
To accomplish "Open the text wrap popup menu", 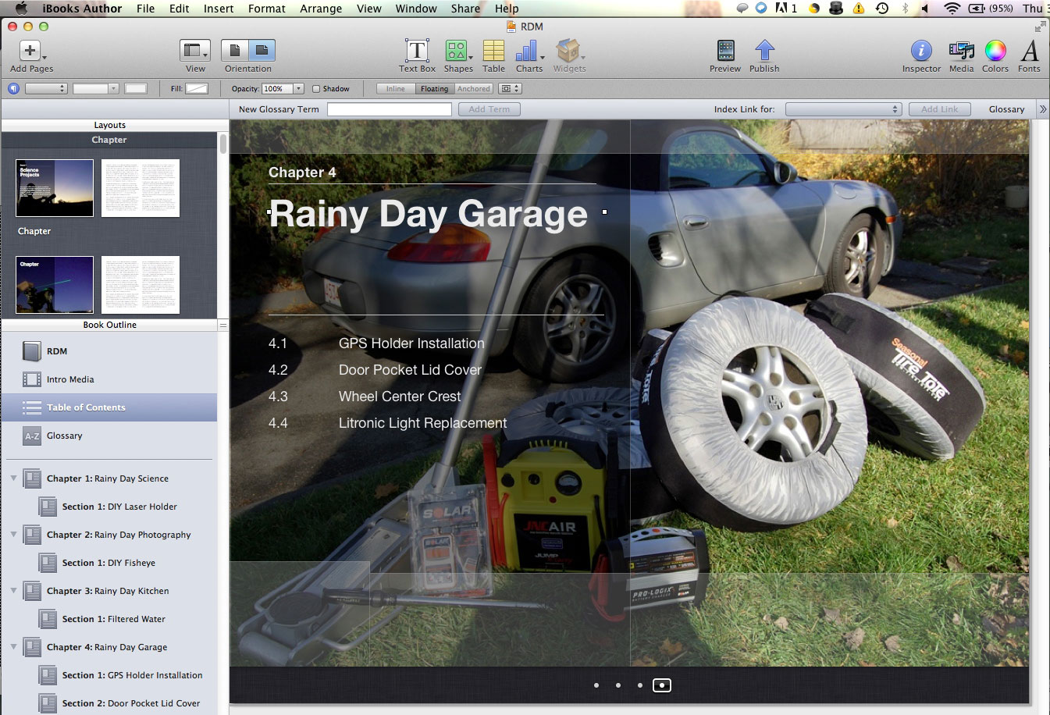I will click(509, 88).
